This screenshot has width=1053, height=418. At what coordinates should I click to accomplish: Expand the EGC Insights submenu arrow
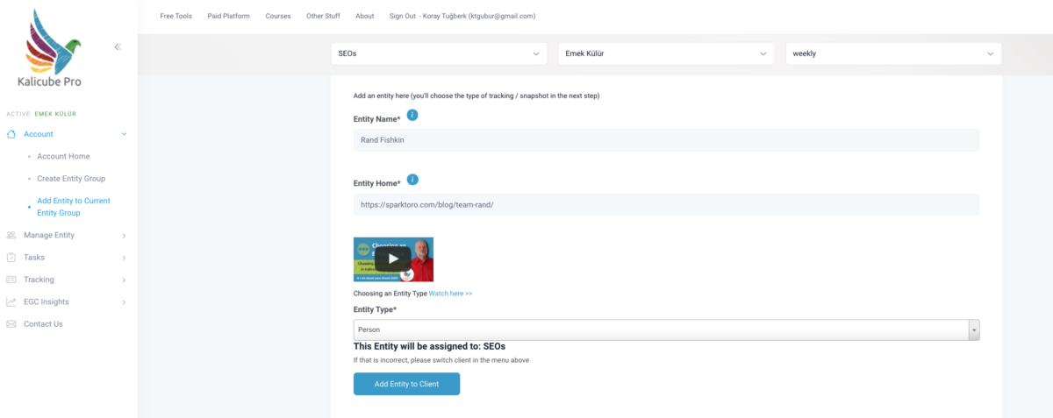(x=124, y=302)
